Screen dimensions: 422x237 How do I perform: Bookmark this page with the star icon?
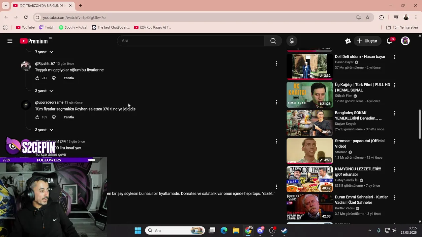click(368, 17)
